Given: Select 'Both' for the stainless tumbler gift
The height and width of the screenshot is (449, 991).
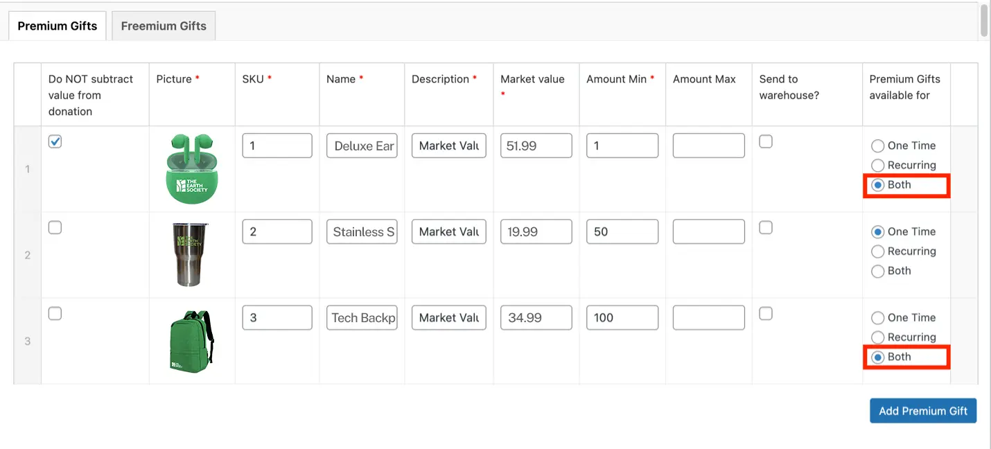Looking at the screenshot, I should point(878,271).
